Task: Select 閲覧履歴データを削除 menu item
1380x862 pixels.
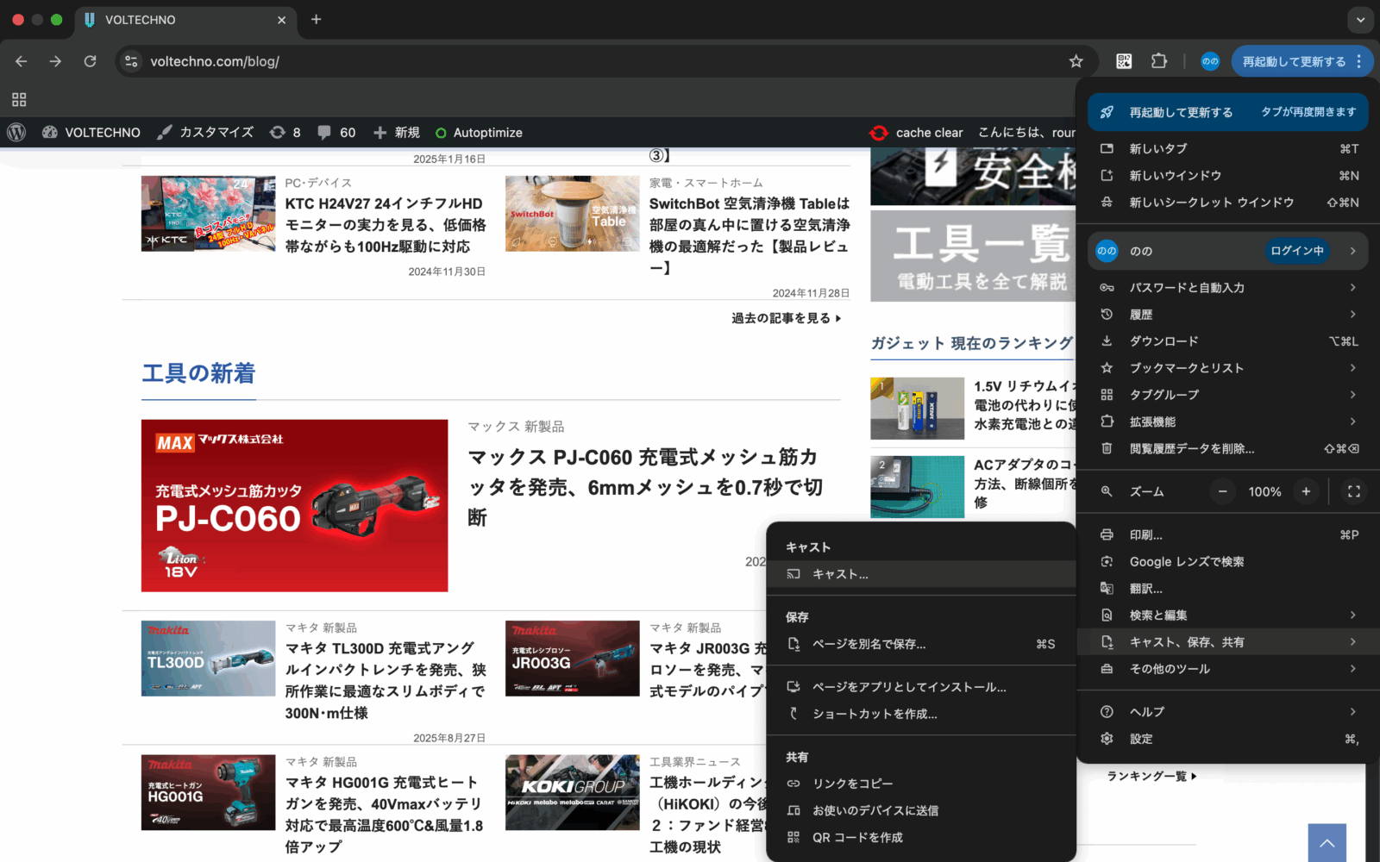Action: coord(1228,448)
